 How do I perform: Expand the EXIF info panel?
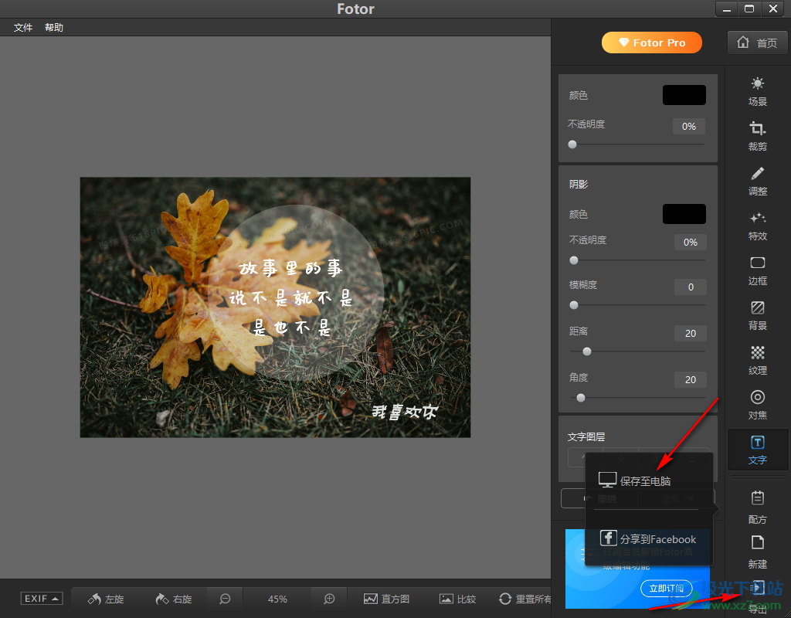[42, 599]
